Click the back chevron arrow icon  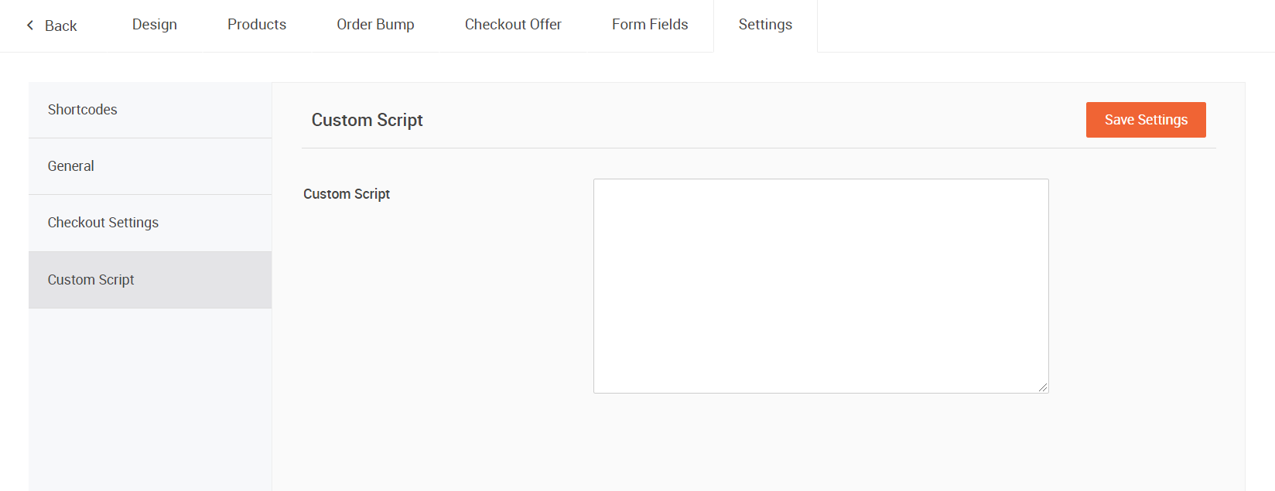pyautogui.click(x=30, y=26)
